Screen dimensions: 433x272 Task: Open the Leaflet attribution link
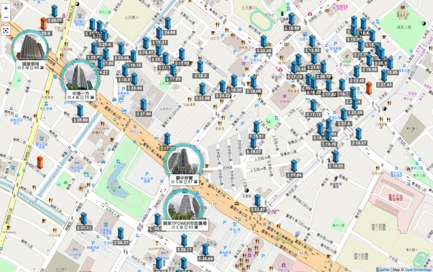coord(383,269)
